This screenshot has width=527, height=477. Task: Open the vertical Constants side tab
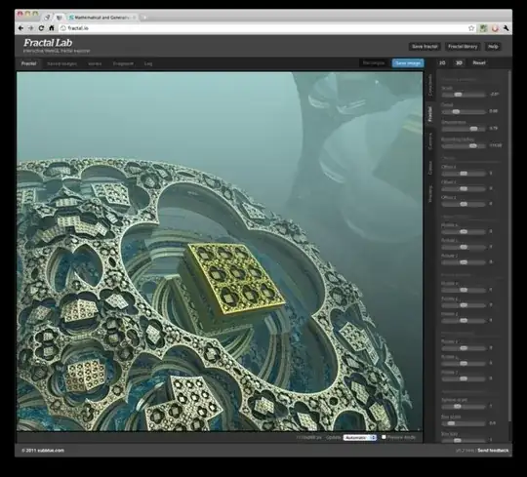(429, 85)
